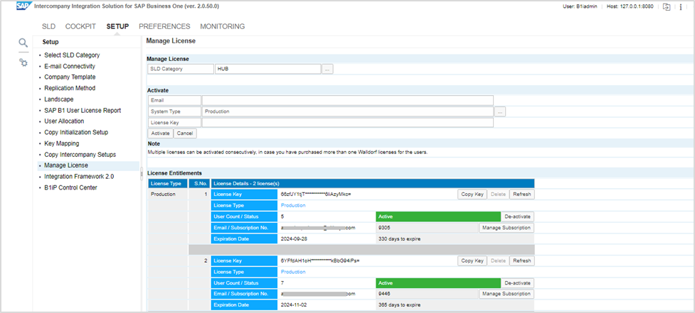Open E-mail Connectivity in Setup list
Viewport: 695px width, 313px height.
70,66
